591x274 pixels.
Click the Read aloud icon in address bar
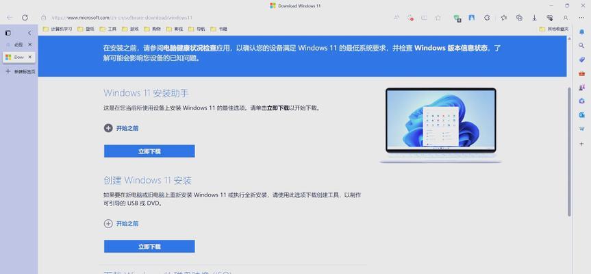coord(397,18)
